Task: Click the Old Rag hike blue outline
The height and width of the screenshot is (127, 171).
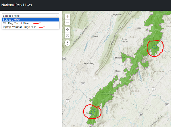Action: [x=155, y=47]
